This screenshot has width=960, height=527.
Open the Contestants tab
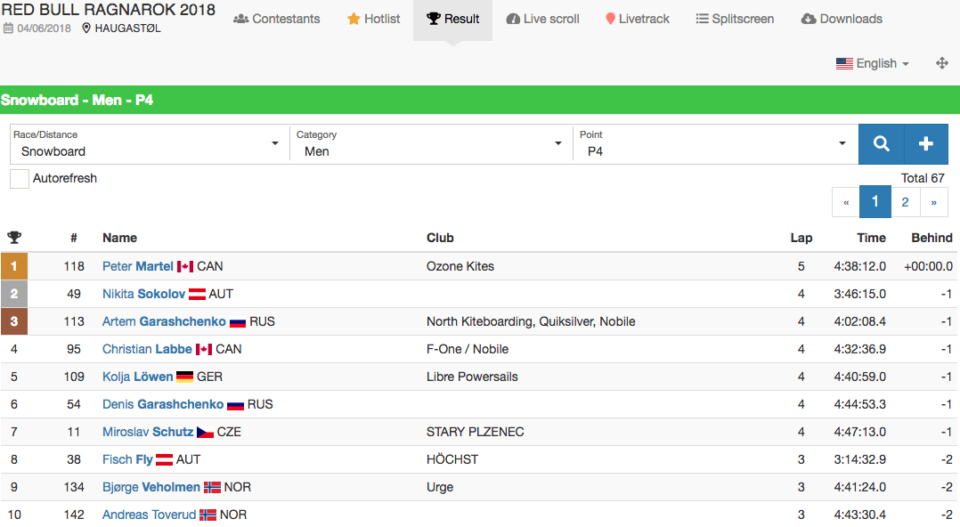point(277,19)
